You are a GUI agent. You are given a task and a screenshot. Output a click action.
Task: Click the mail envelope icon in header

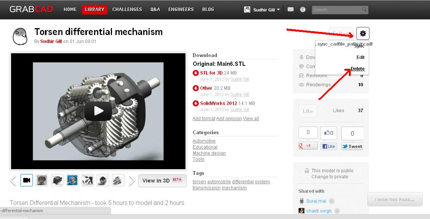click(291, 10)
